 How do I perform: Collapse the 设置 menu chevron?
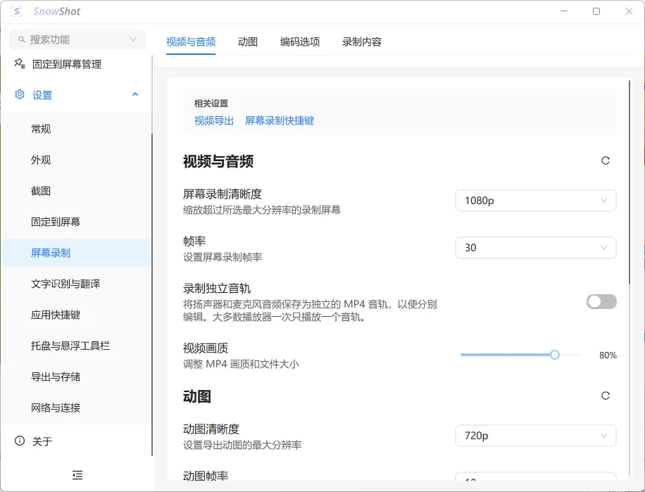click(x=135, y=94)
